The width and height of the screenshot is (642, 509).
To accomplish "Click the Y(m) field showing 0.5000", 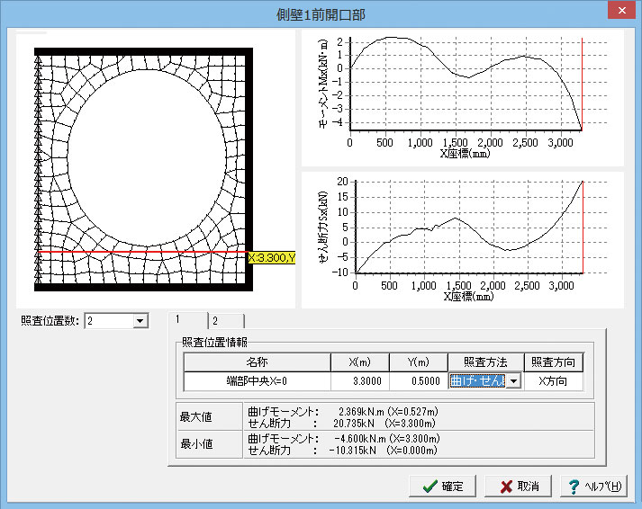I will (x=417, y=381).
